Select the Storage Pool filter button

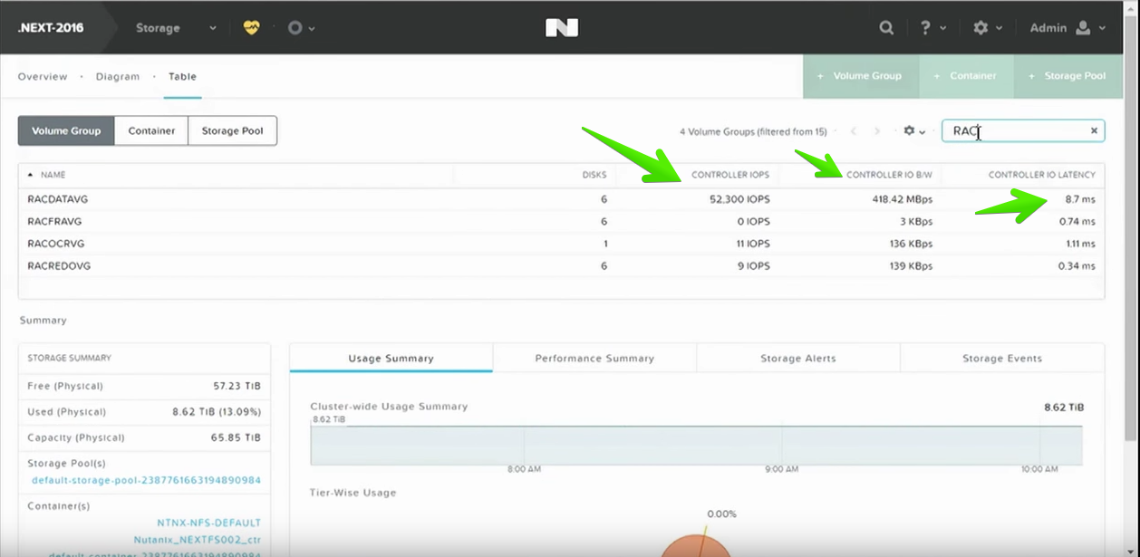(x=232, y=130)
